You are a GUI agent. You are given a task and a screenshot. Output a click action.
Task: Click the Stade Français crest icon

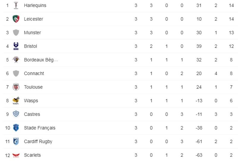(x=16, y=128)
